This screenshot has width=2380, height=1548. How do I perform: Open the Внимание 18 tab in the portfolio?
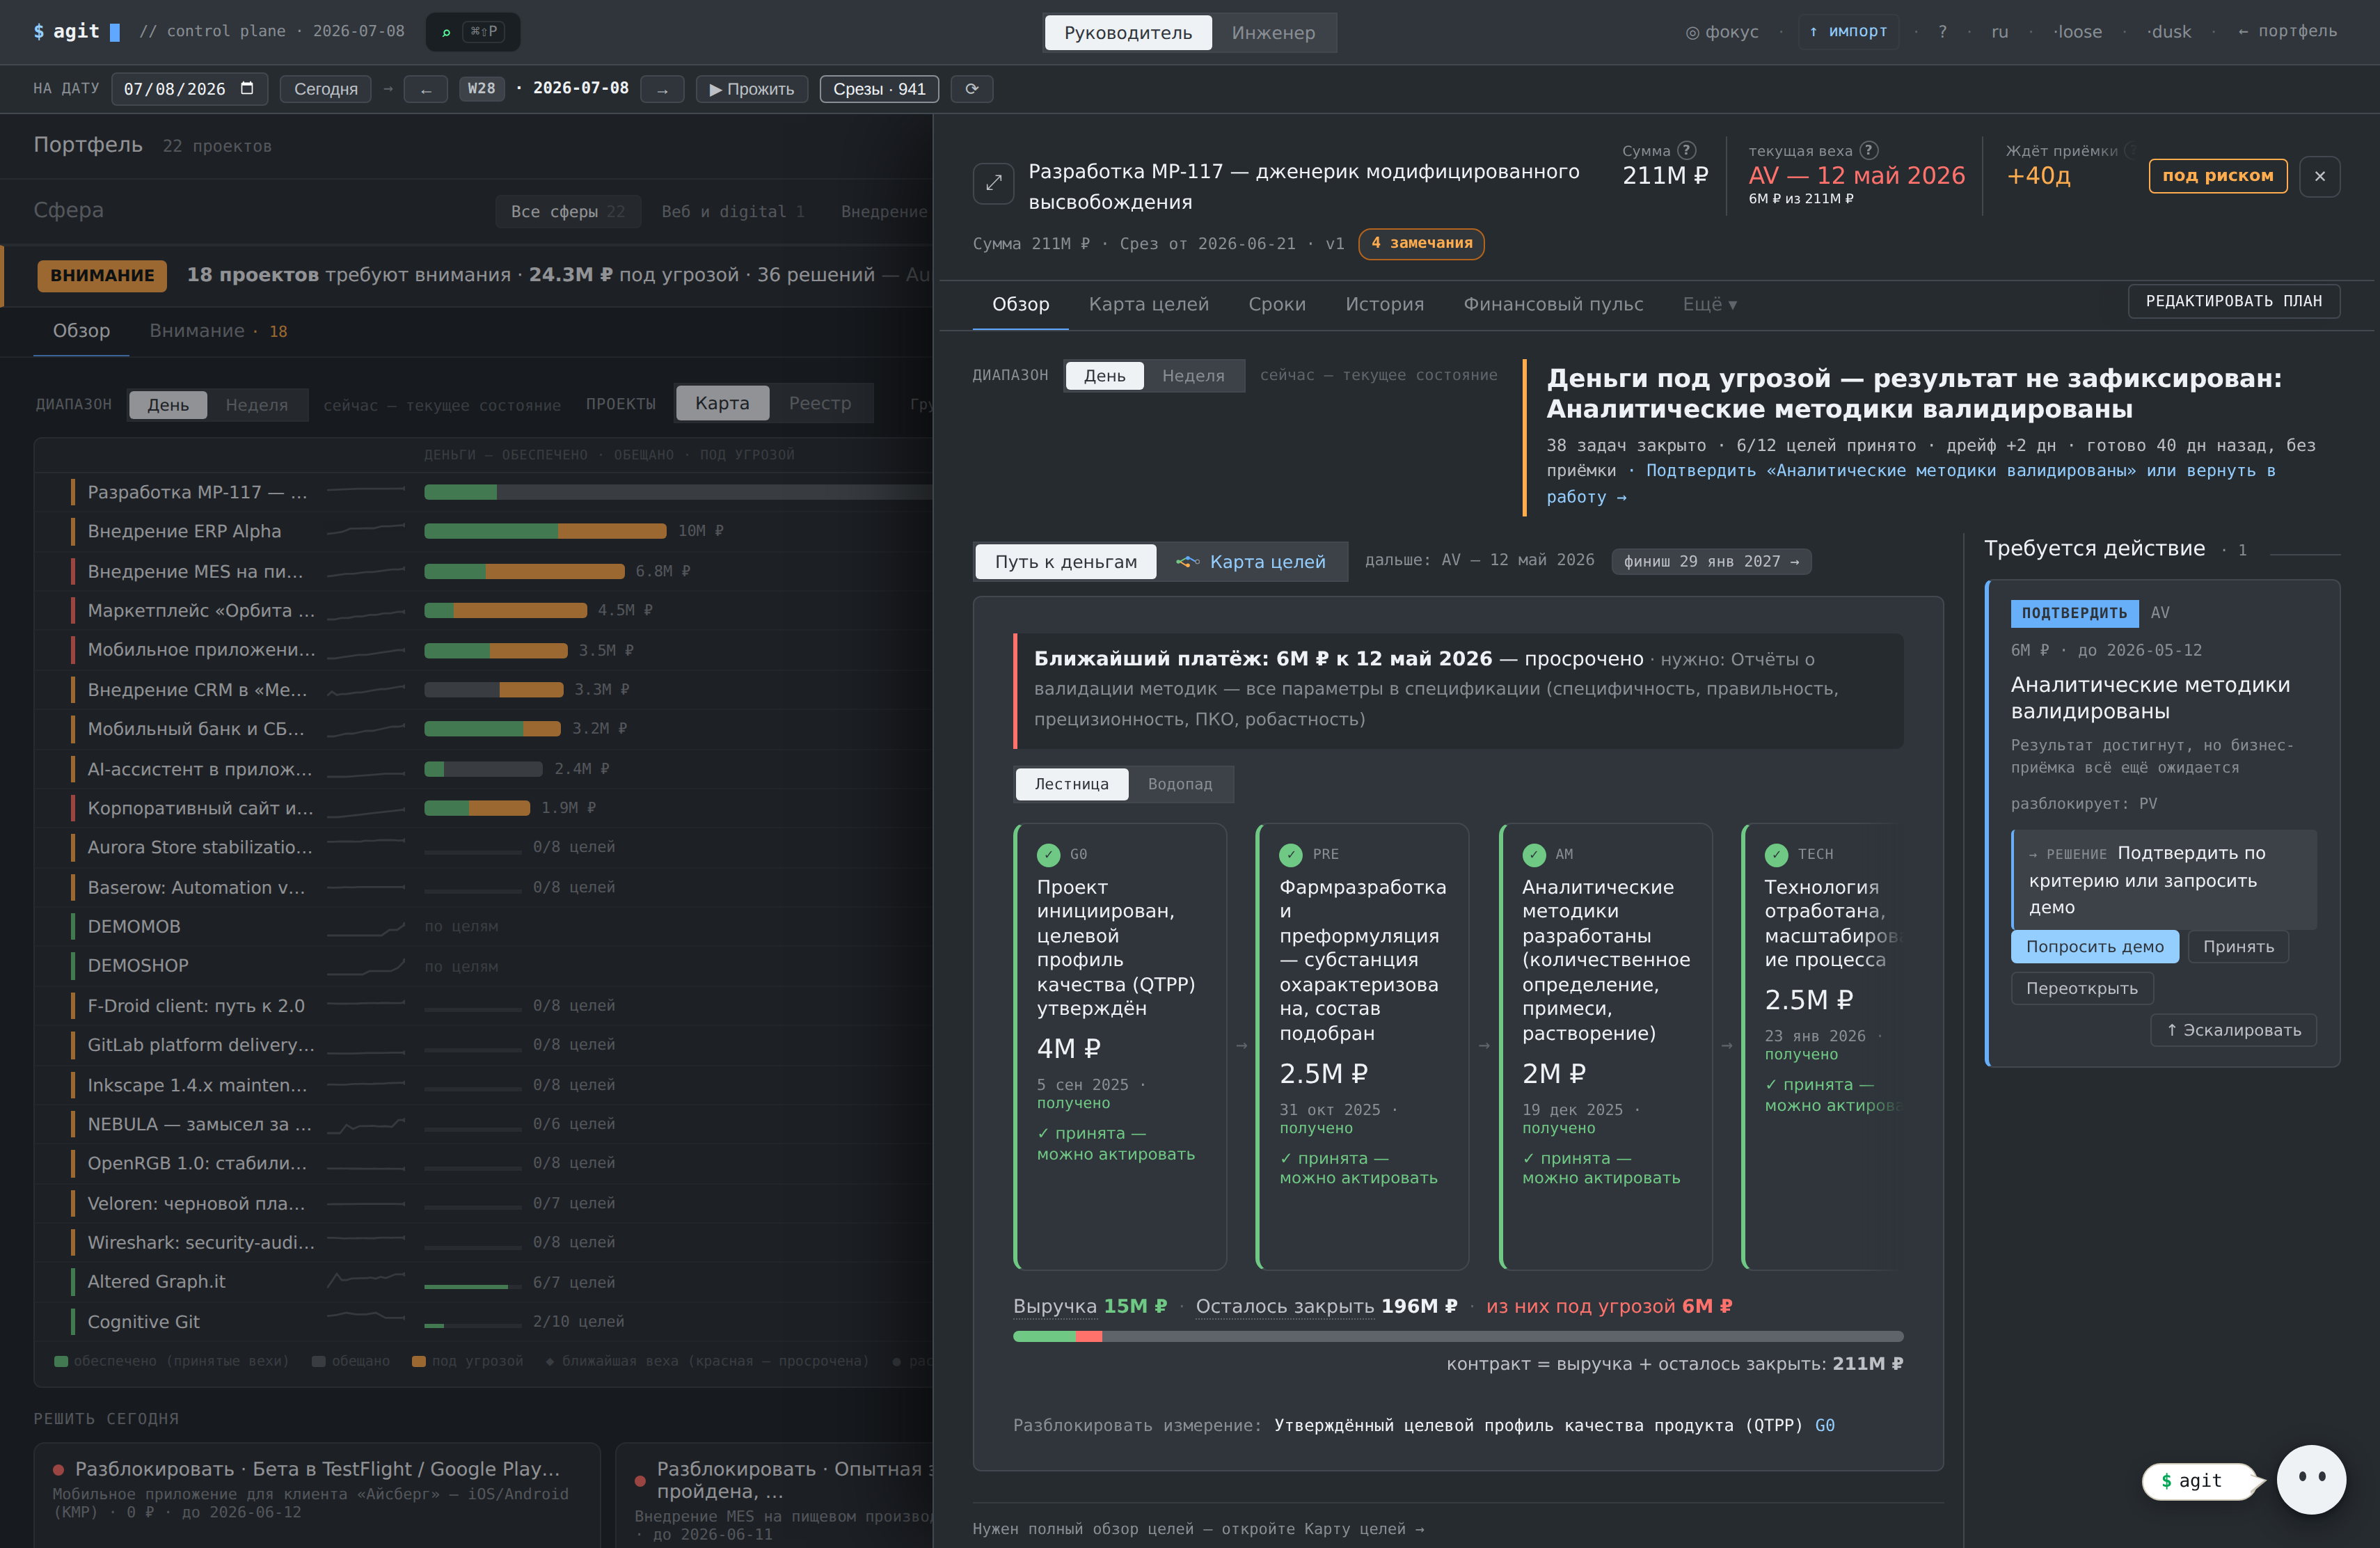pyautogui.click(x=218, y=331)
